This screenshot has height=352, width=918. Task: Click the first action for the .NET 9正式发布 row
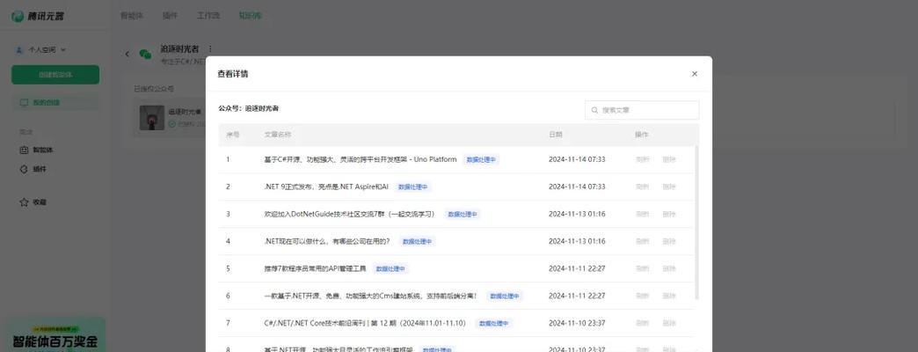[642, 187]
